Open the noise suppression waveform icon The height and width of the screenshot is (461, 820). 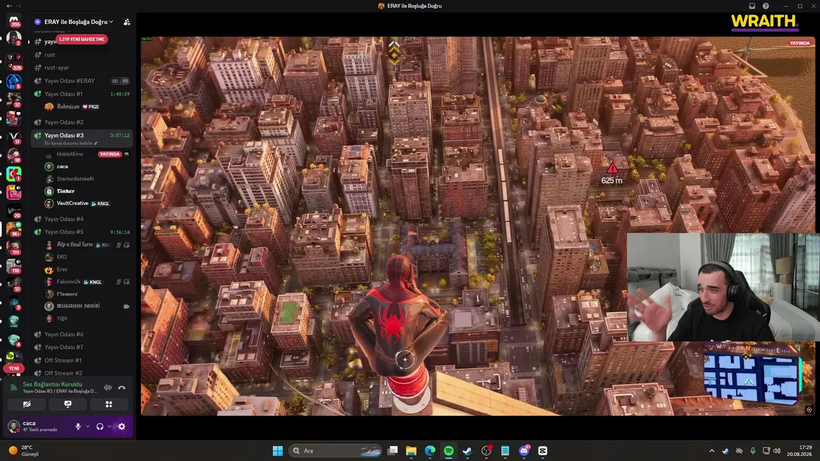[108, 387]
